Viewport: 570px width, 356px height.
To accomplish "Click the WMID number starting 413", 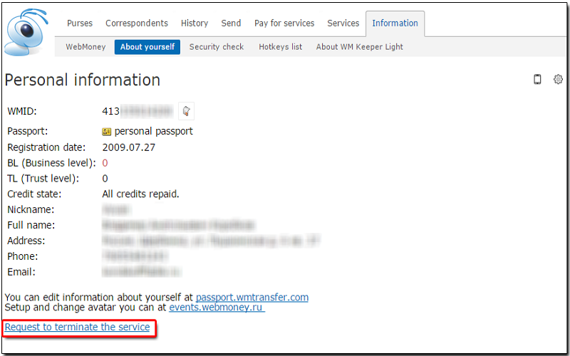I will click(138, 111).
